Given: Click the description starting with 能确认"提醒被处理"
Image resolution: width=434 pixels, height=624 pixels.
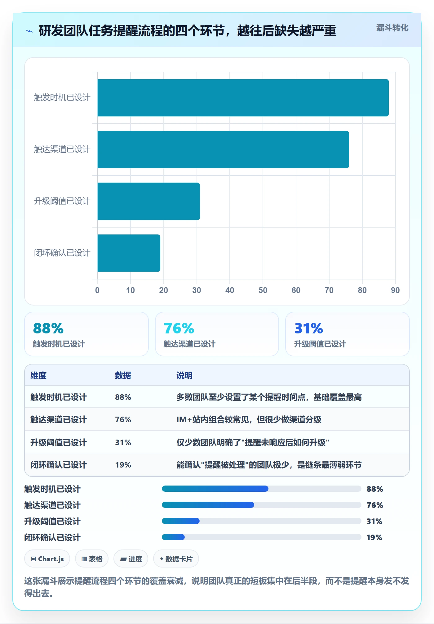Looking at the screenshot, I should click(x=269, y=465).
